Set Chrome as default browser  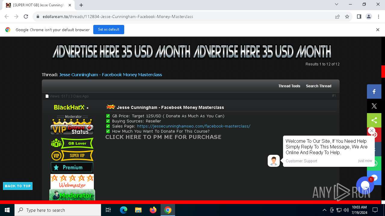[x=109, y=29]
